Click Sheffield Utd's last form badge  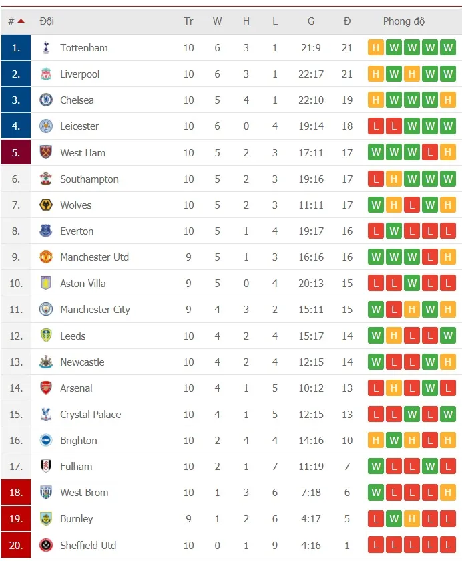448,545
